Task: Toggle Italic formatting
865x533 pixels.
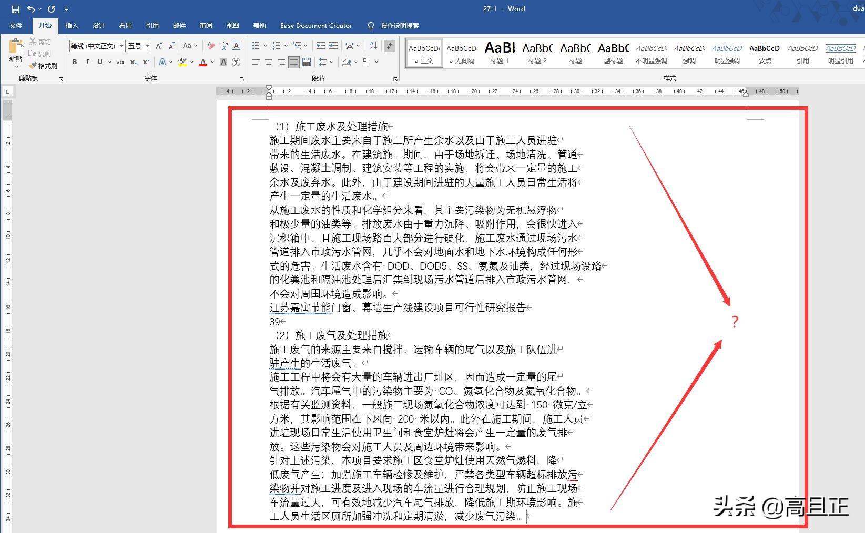Action: coord(87,62)
